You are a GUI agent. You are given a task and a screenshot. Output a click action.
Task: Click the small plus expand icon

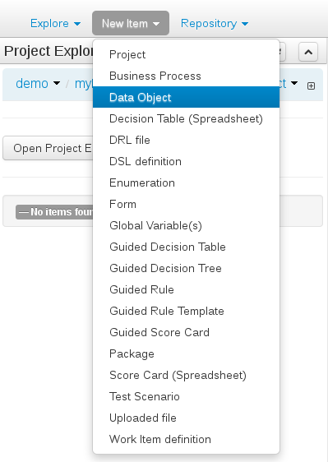(x=311, y=85)
